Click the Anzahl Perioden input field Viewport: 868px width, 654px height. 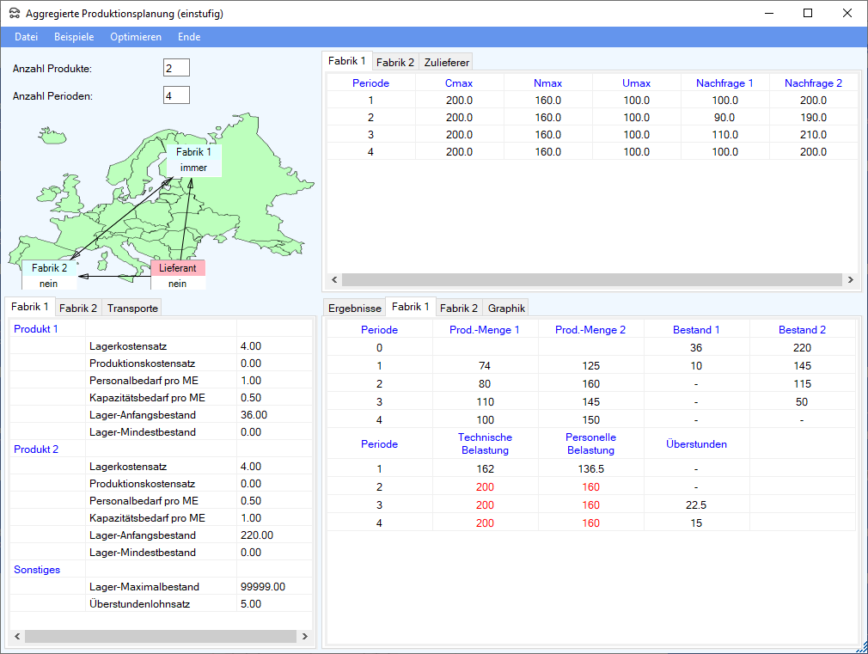(x=176, y=96)
